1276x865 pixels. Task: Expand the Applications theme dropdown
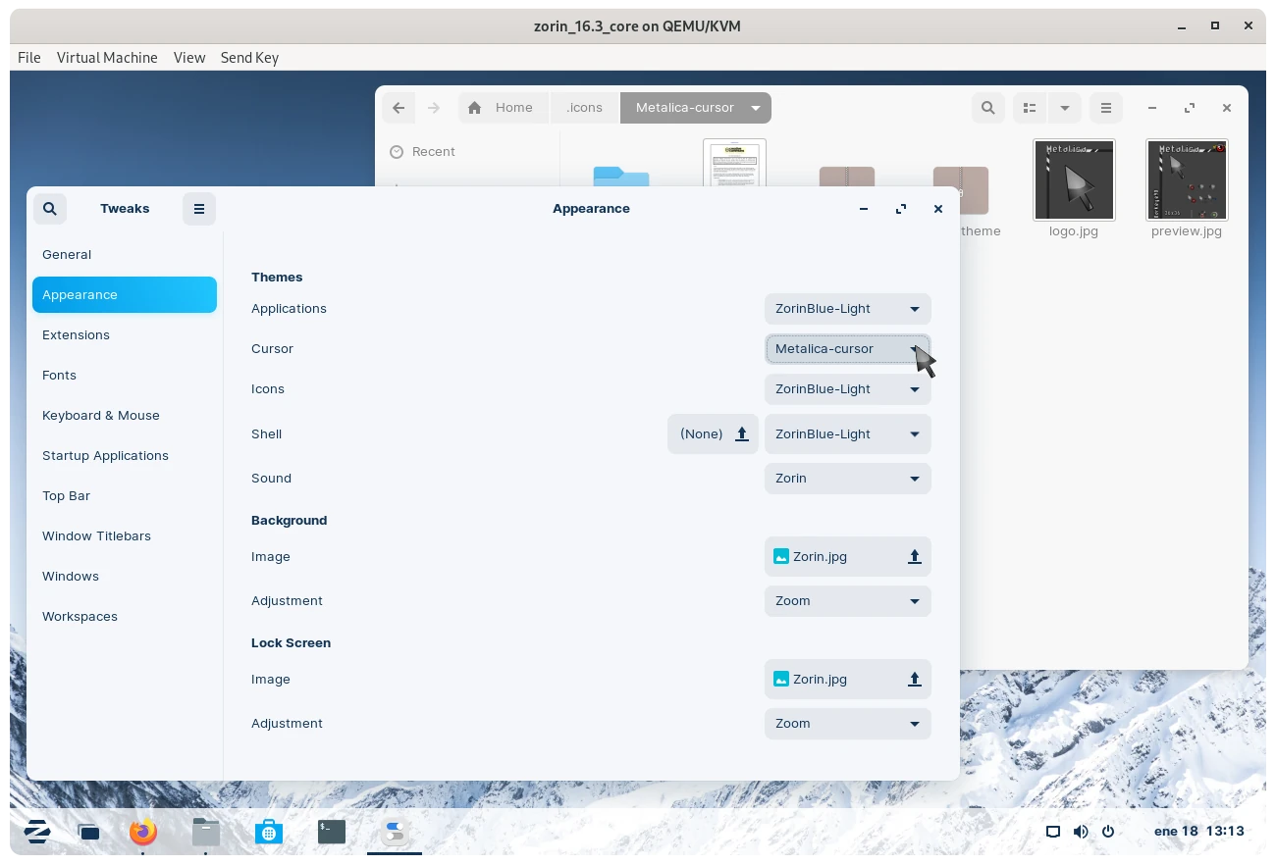pyautogui.click(x=847, y=309)
